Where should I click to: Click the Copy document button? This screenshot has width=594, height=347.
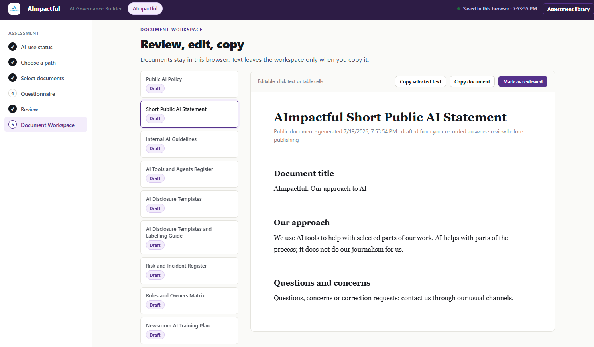click(x=472, y=81)
